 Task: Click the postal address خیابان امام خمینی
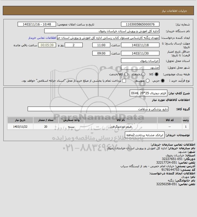coord(147,166)
